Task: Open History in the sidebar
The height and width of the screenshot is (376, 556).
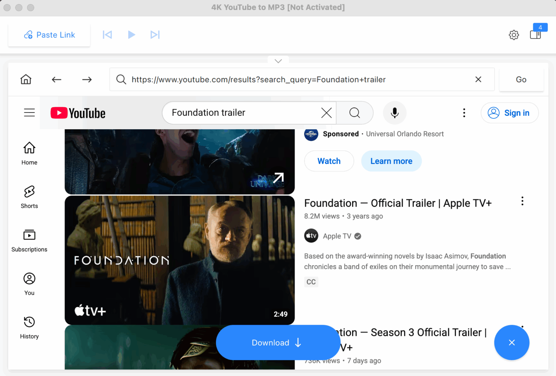Action: (29, 327)
